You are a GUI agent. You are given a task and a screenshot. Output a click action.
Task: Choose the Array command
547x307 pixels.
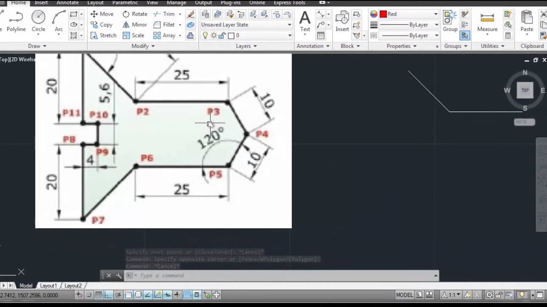pos(165,35)
